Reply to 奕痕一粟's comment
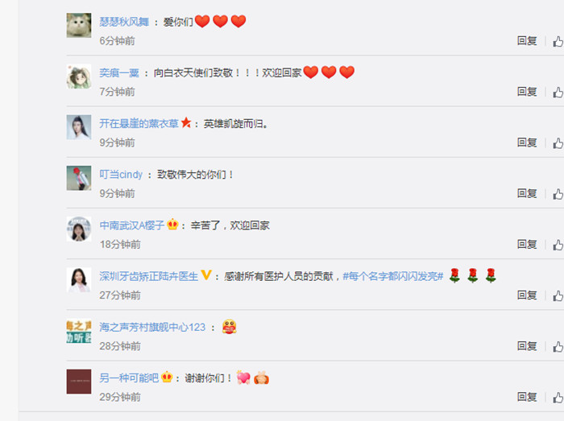 click(x=527, y=92)
